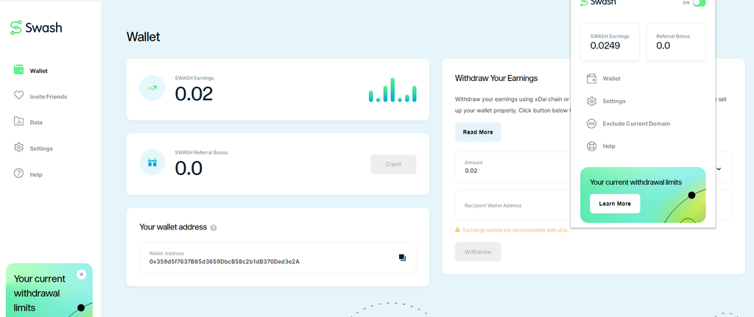Click the popup Help lifebuoy icon

click(592, 146)
